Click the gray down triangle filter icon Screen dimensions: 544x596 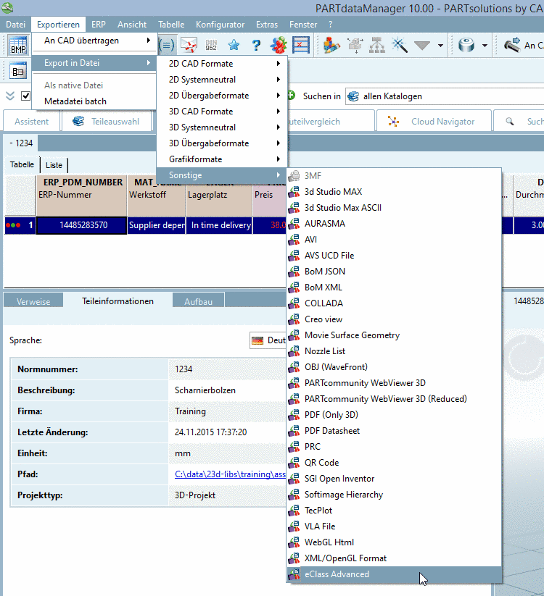click(422, 46)
